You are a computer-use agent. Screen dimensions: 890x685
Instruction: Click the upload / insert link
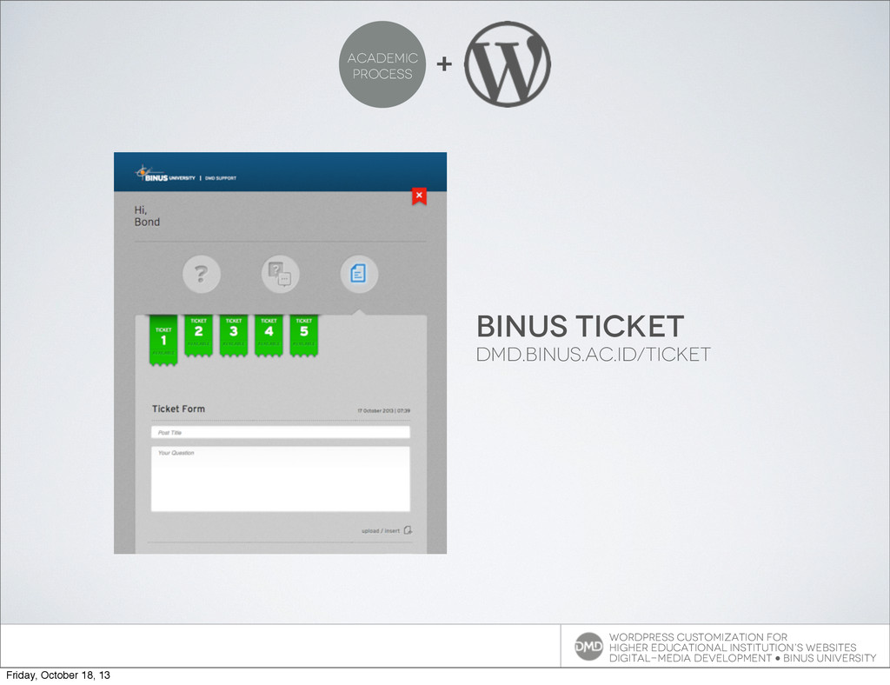[x=381, y=531]
